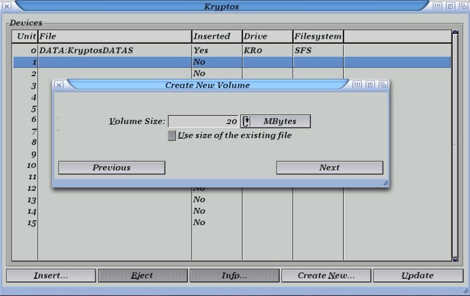Click the Devices list vertical scrollbar
Screen dimensions: 470x296
pyautogui.click(x=455, y=145)
